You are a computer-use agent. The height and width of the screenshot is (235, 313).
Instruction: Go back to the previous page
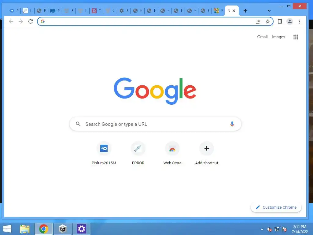11,21
